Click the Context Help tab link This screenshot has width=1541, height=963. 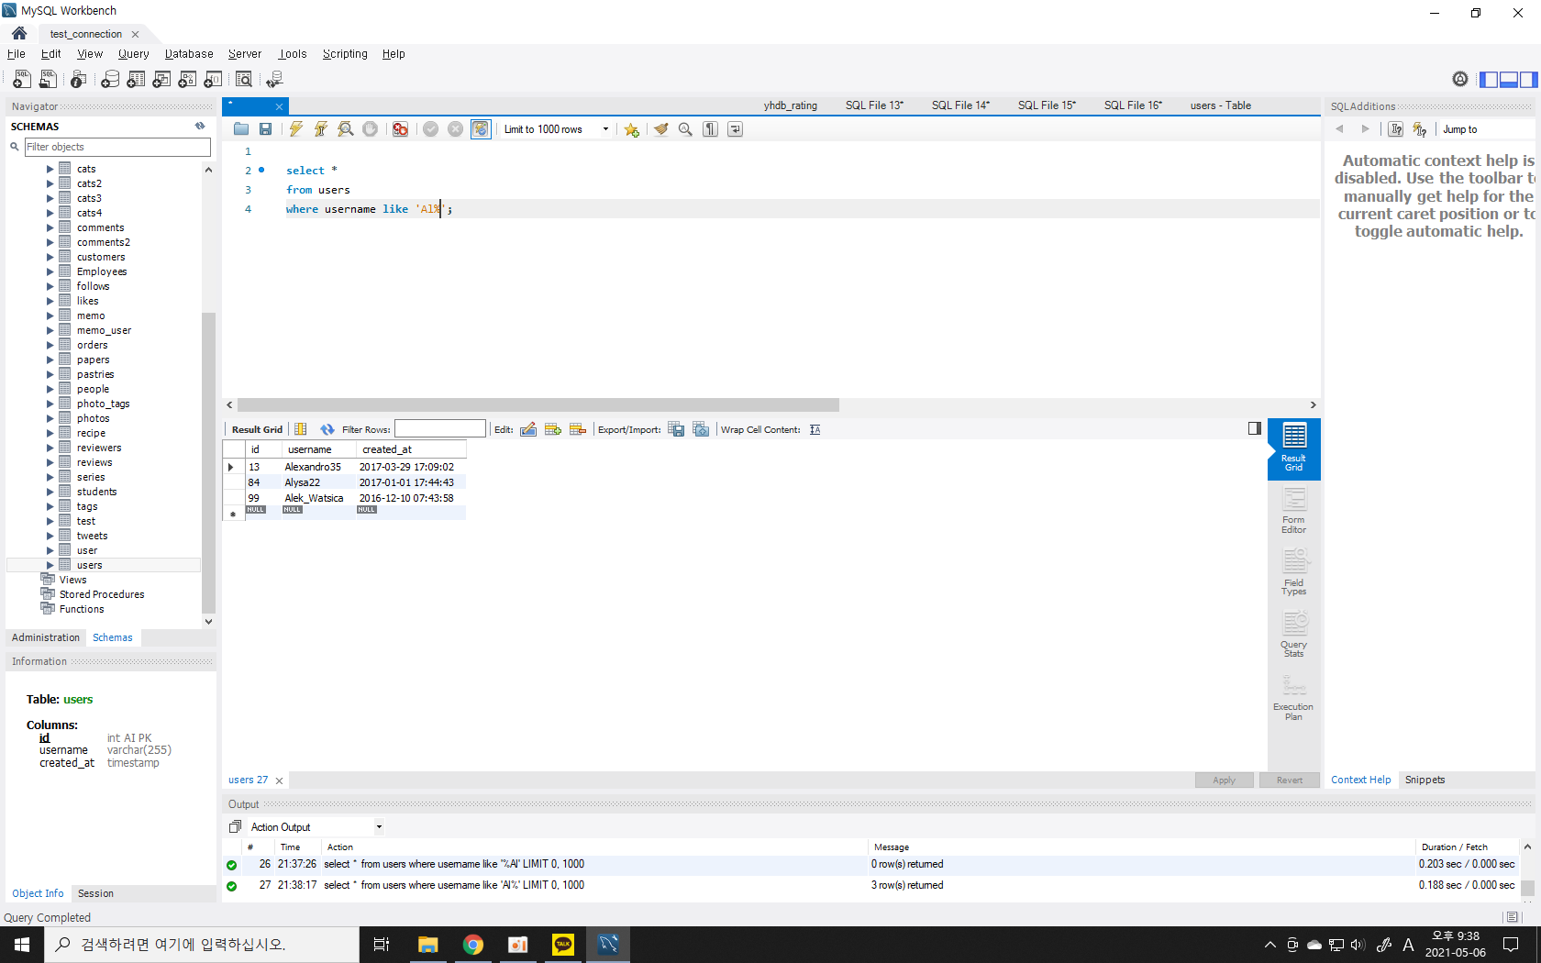1360,780
